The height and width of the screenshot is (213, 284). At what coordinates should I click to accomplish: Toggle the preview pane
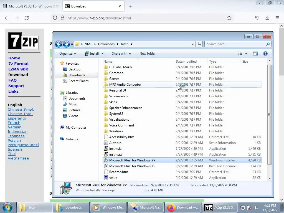pyautogui.click(x=255, y=54)
